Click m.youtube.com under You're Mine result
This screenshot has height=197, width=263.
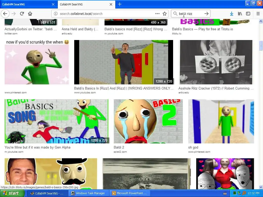click(x=14, y=152)
